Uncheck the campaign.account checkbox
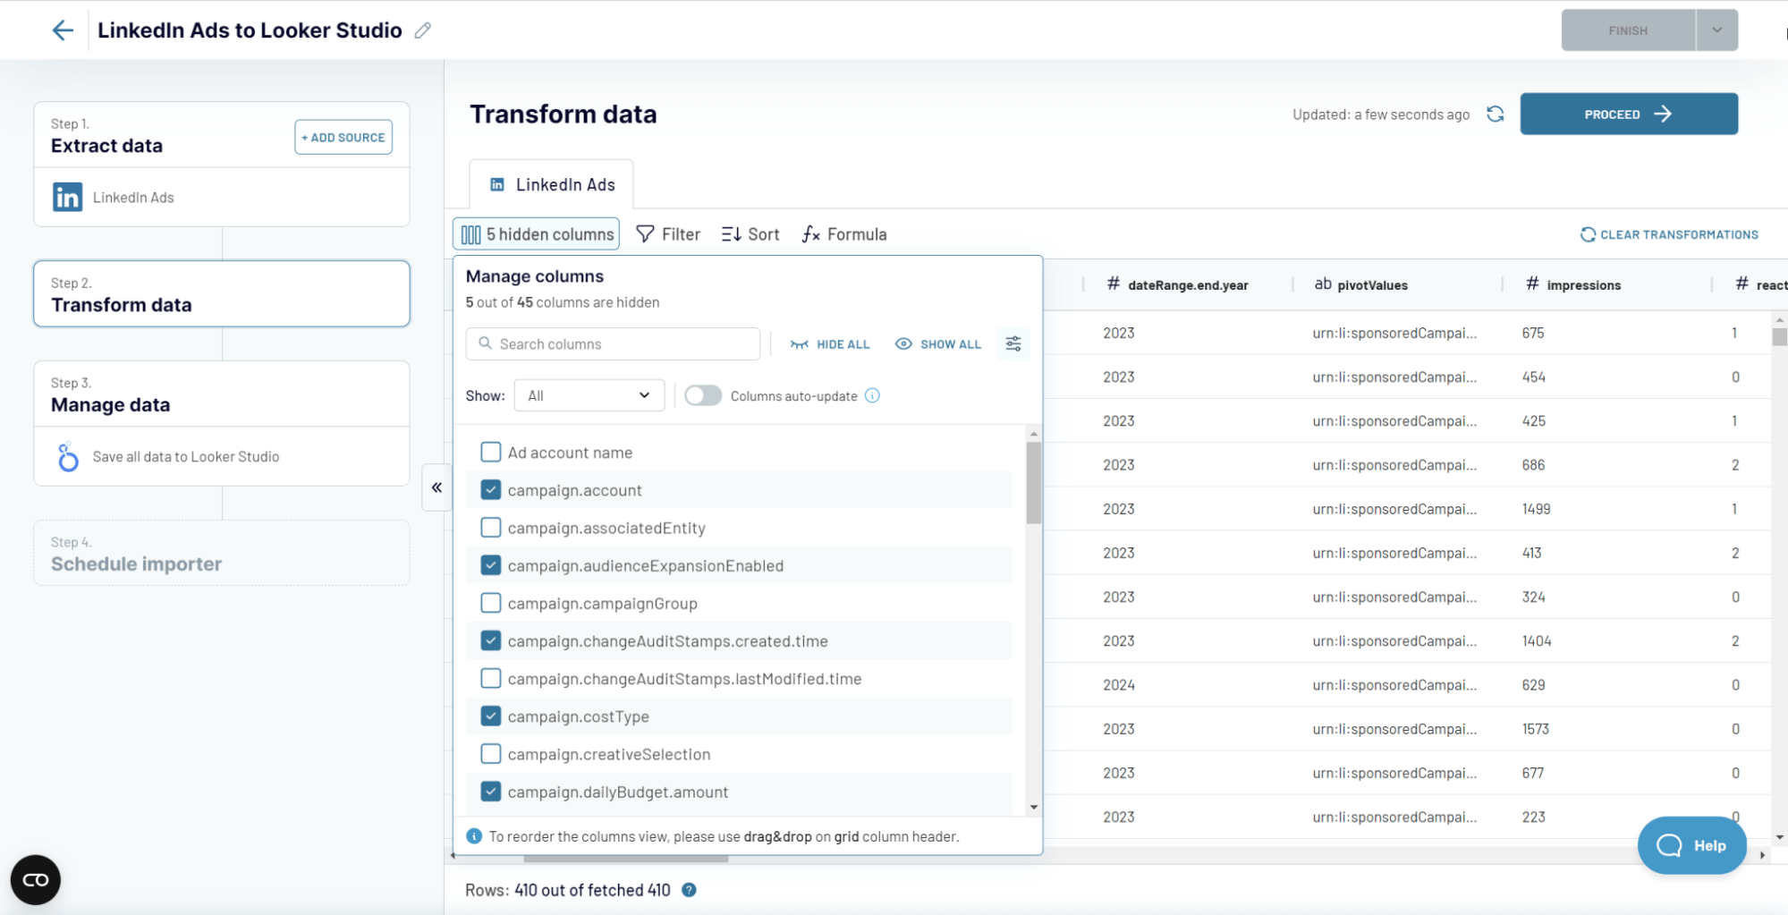The image size is (1788, 915). (x=491, y=489)
